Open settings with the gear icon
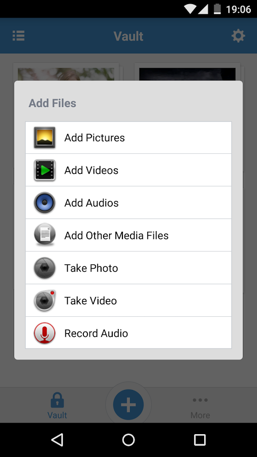257x457 pixels. 238,36
